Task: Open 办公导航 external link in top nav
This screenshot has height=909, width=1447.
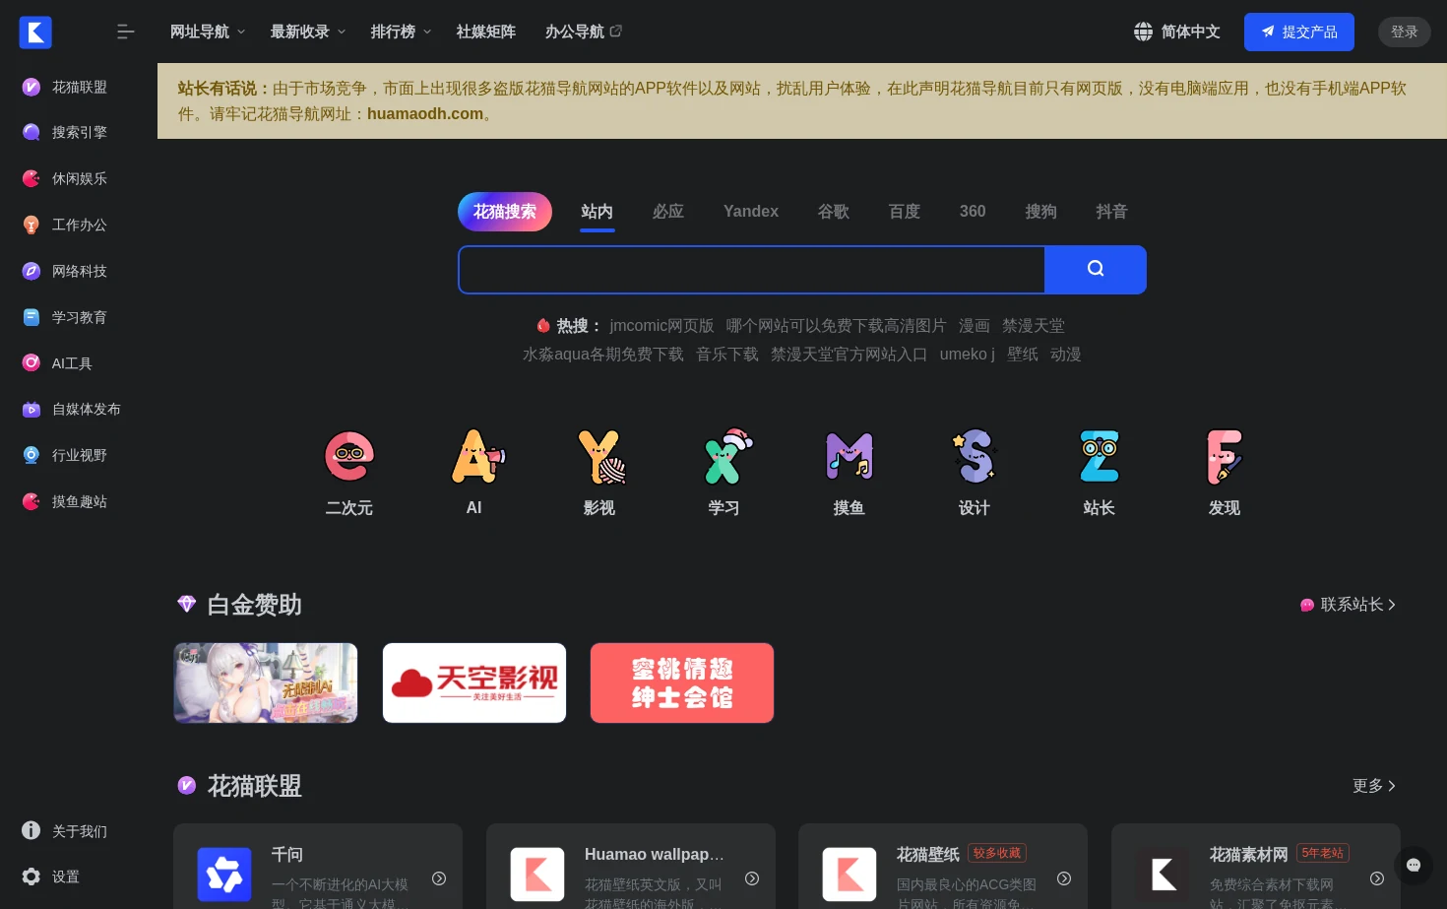Action: coord(584,32)
